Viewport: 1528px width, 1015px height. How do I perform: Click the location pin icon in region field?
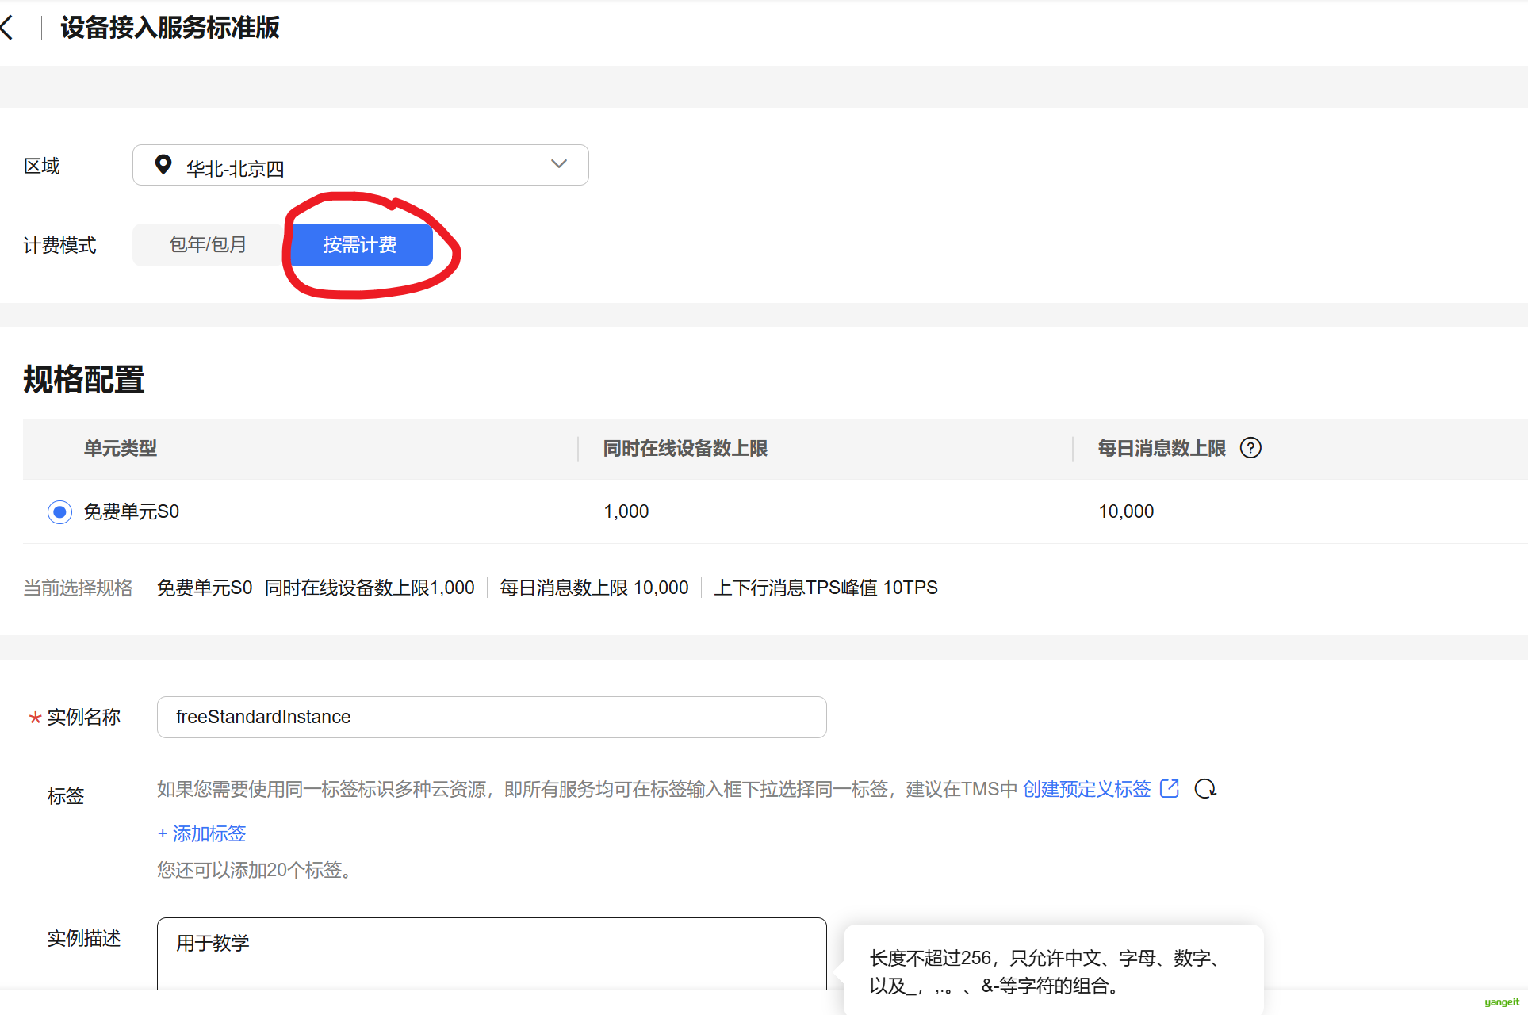tap(163, 164)
